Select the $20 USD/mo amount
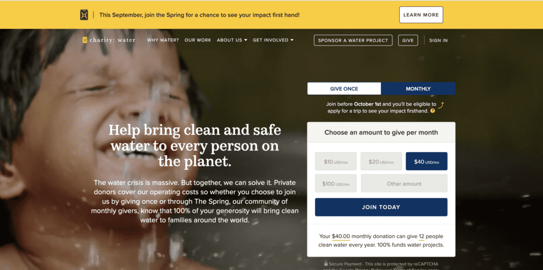The height and width of the screenshot is (270, 543). pos(381,161)
